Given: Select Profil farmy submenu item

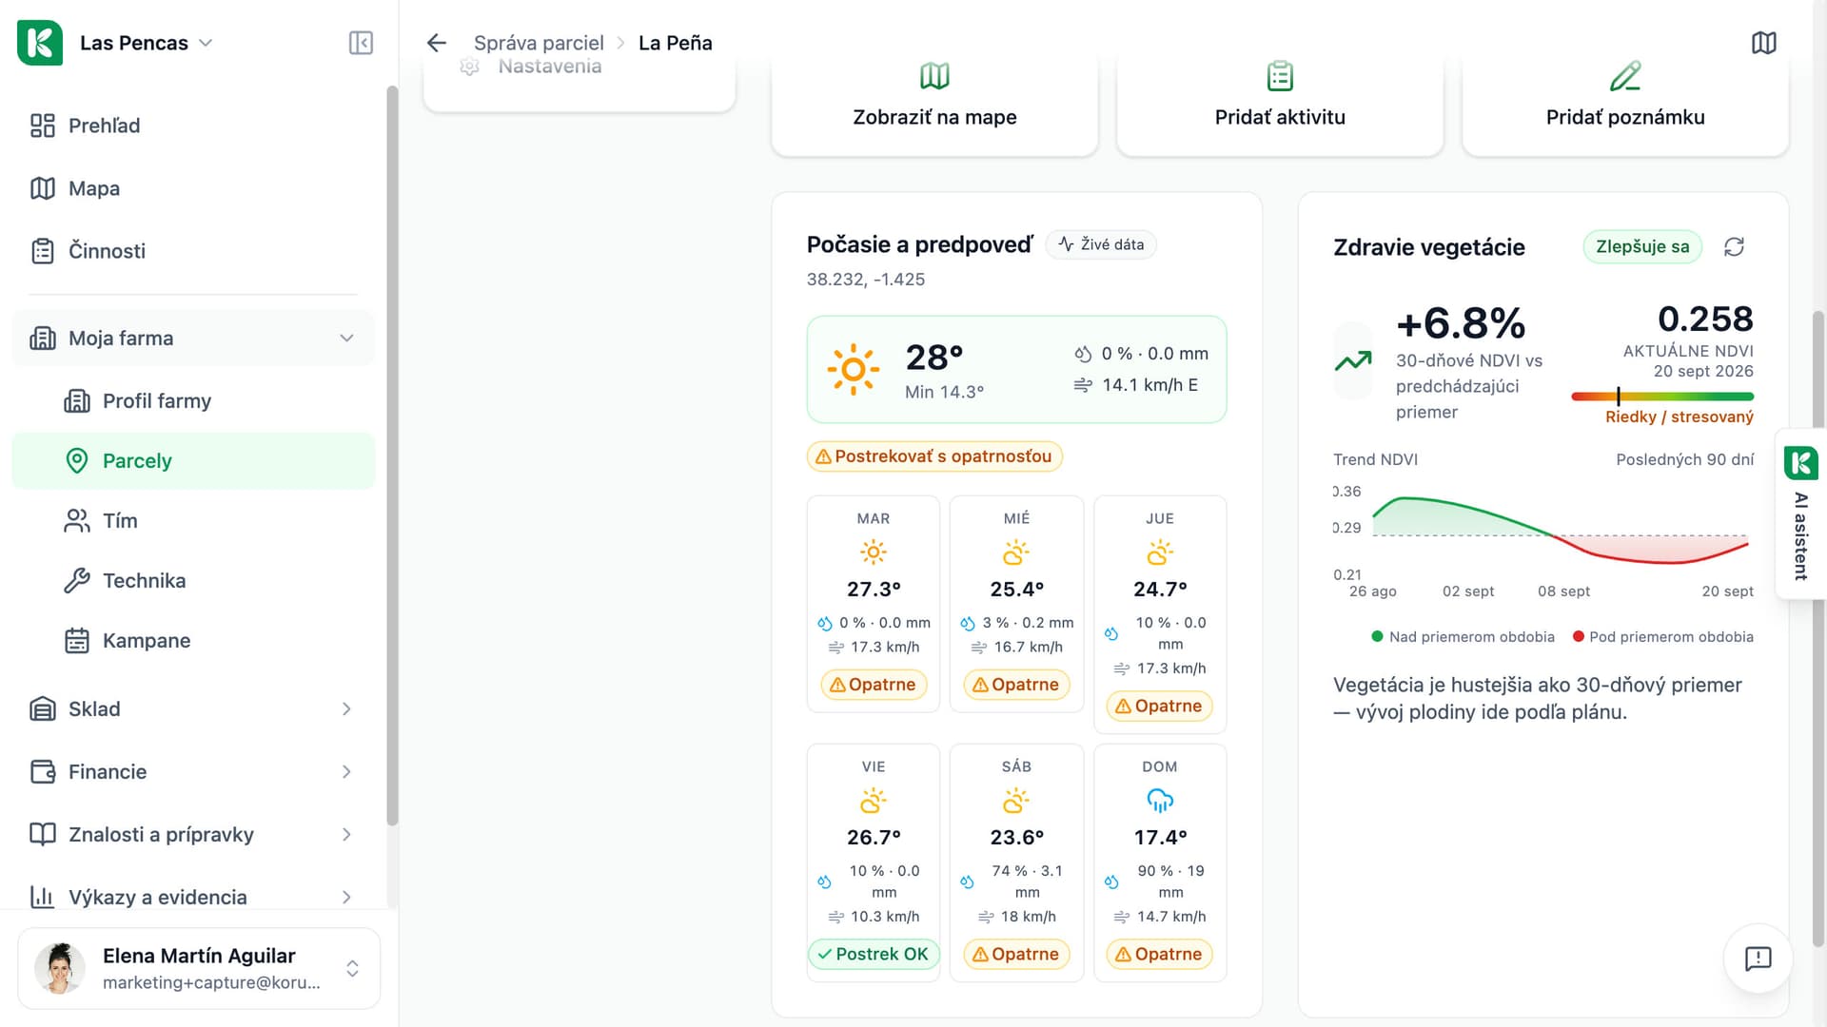Looking at the screenshot, I should 193,401.
